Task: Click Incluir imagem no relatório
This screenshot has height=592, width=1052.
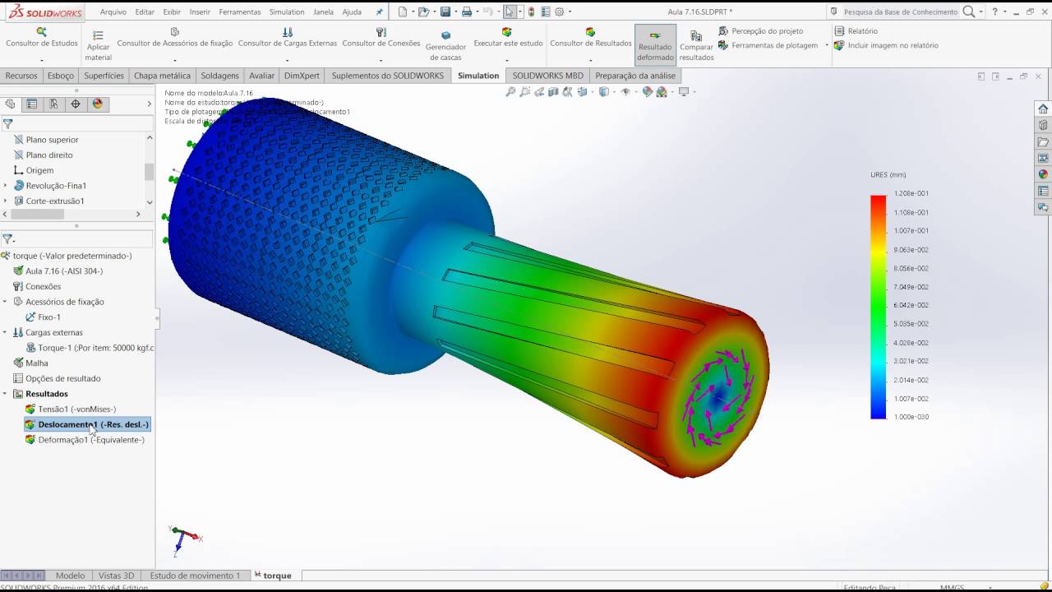Action: coord(886,45)
